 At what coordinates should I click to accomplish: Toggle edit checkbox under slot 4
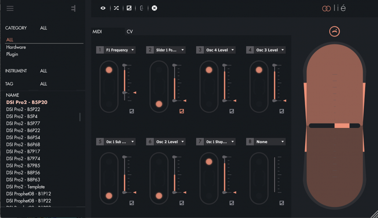pyautogui.click(x=282, y=111)
